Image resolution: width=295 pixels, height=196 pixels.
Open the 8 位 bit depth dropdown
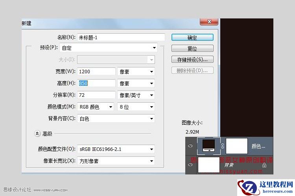tap(136, 107)
